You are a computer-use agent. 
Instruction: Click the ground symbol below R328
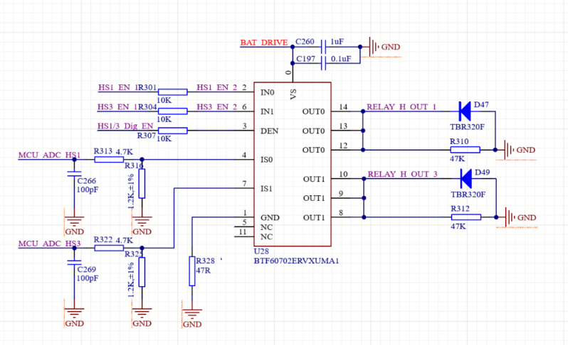192,314
